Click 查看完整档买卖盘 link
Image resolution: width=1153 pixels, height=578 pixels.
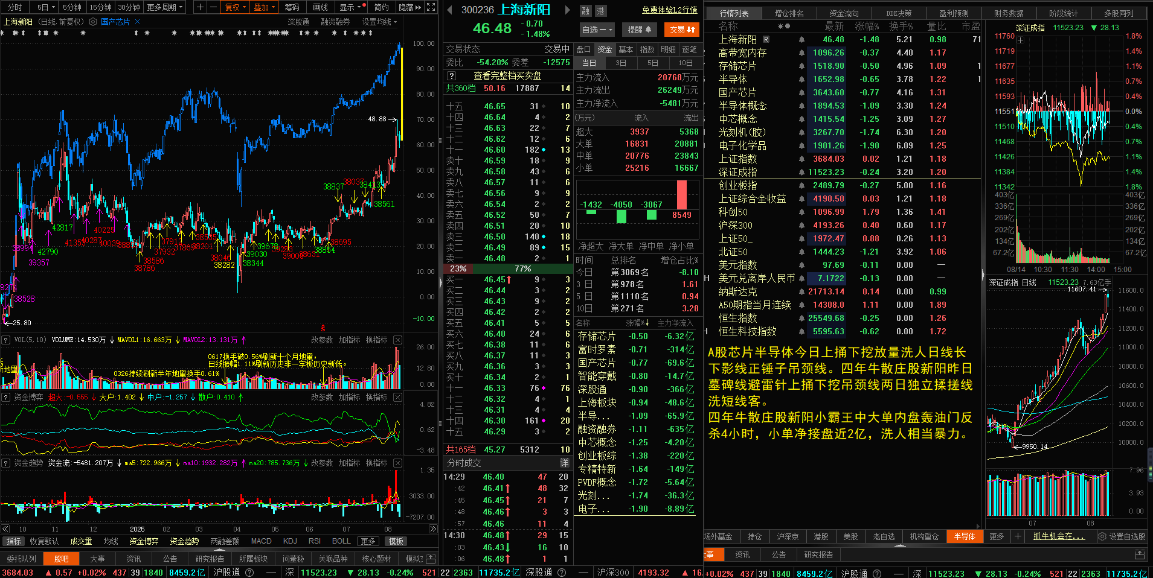coord(507,76)
